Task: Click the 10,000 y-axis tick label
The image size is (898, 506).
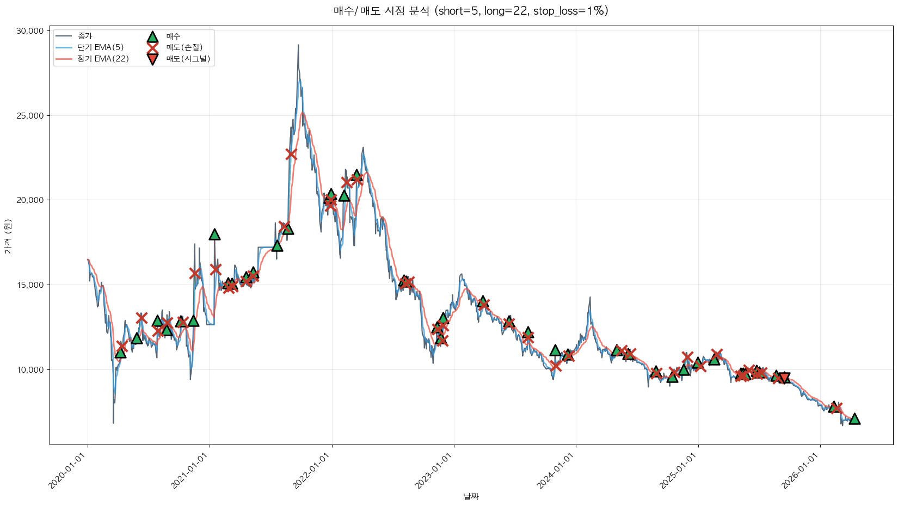Action: pos(30,369)
